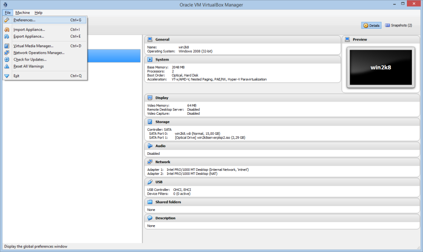The height and width of the screenshot is (252, 423).
Task: Open the Help menu
Action: pyautogui.click(x=38, y=12)
